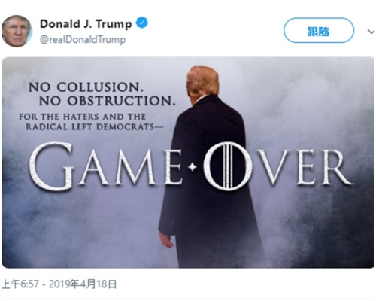Click the FOR THE HATERS AND THE line
Image resolution: width=376 pixels, height=301 pixels.
(x=83, y=117)
